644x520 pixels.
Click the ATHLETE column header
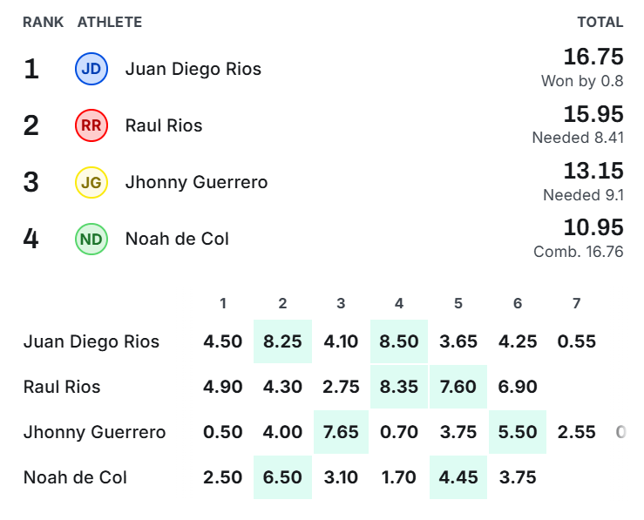coord(110,22)
